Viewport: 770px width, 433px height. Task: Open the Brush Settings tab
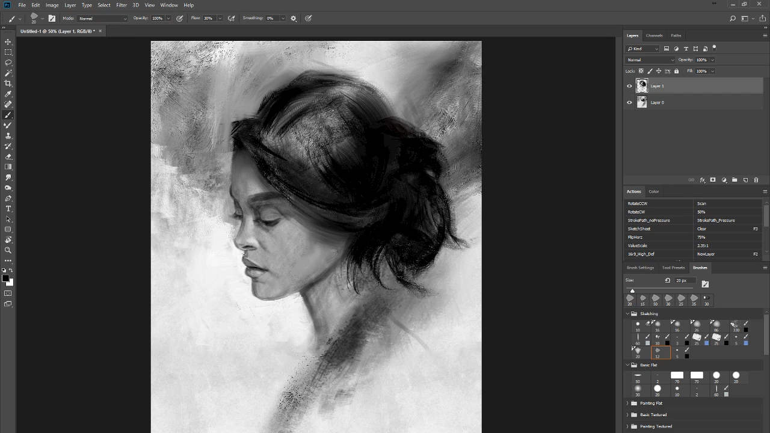[640, 268]
